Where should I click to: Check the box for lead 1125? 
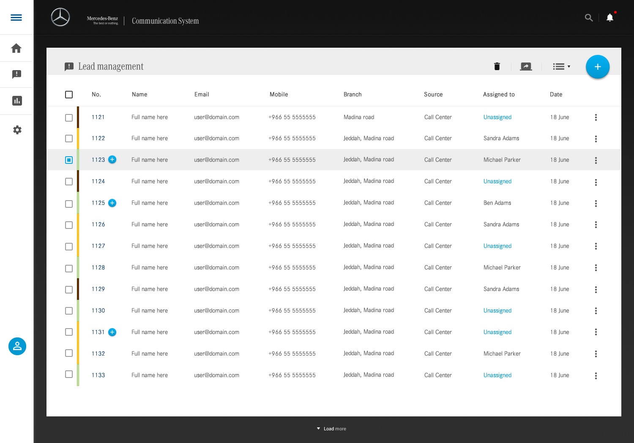(x=69, y=204)
